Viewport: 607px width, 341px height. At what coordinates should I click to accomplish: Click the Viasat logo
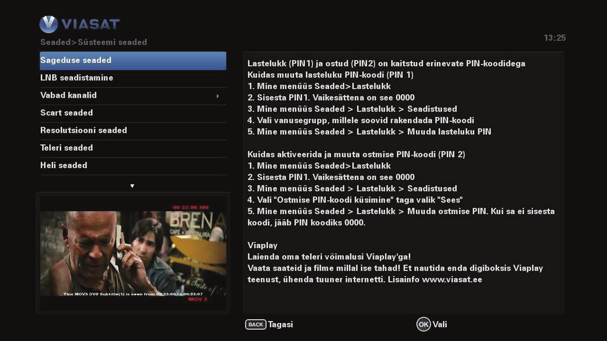tap(79, 24)
